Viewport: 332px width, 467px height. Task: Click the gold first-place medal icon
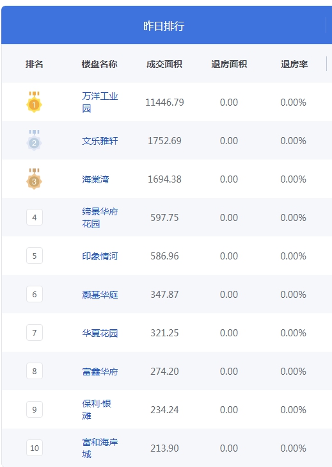point(34,102)
